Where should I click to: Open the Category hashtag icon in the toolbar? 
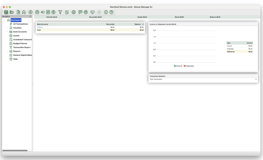point(48,12)
